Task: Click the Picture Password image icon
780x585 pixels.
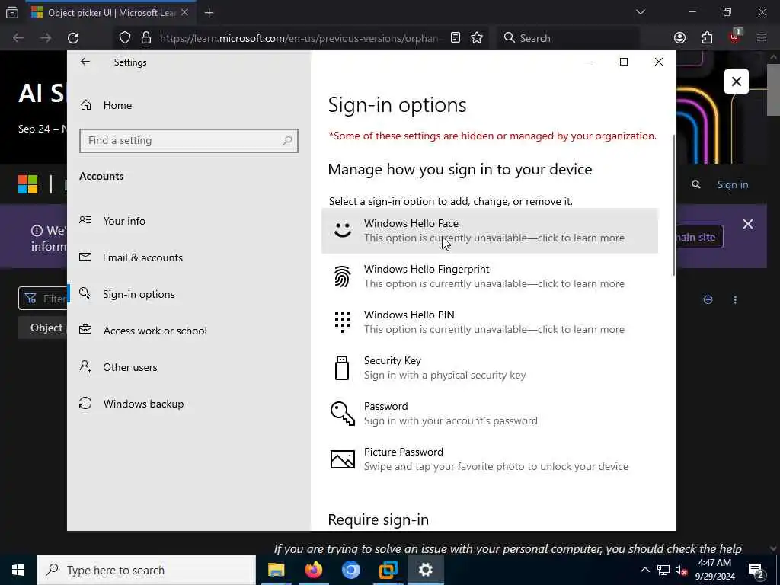Action: point(343,459)
